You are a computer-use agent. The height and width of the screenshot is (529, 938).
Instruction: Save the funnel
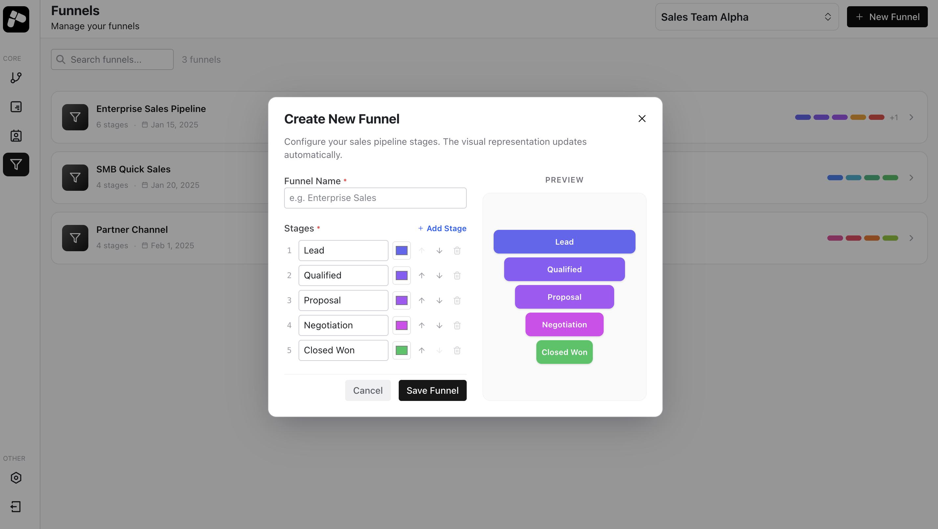(x=432, y=390)
